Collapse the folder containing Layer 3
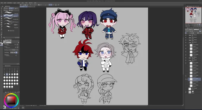The height and width of the screenshot is (110, 202). pyautogui.click(x=189, y=43)
